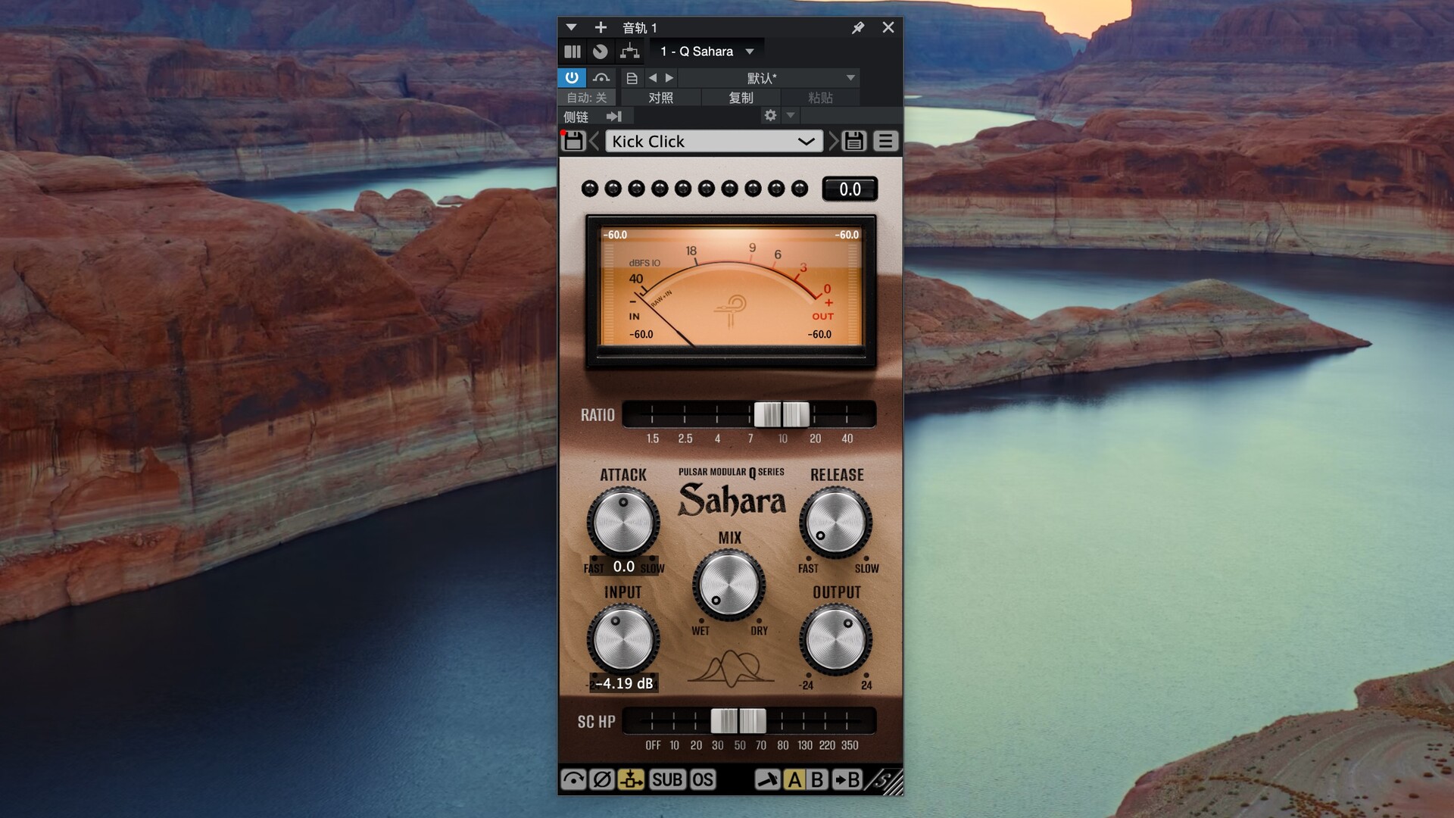Screen dimensions: 1454x818
Task: Click the 自动: 关 automation mode button
Action: 587,98
